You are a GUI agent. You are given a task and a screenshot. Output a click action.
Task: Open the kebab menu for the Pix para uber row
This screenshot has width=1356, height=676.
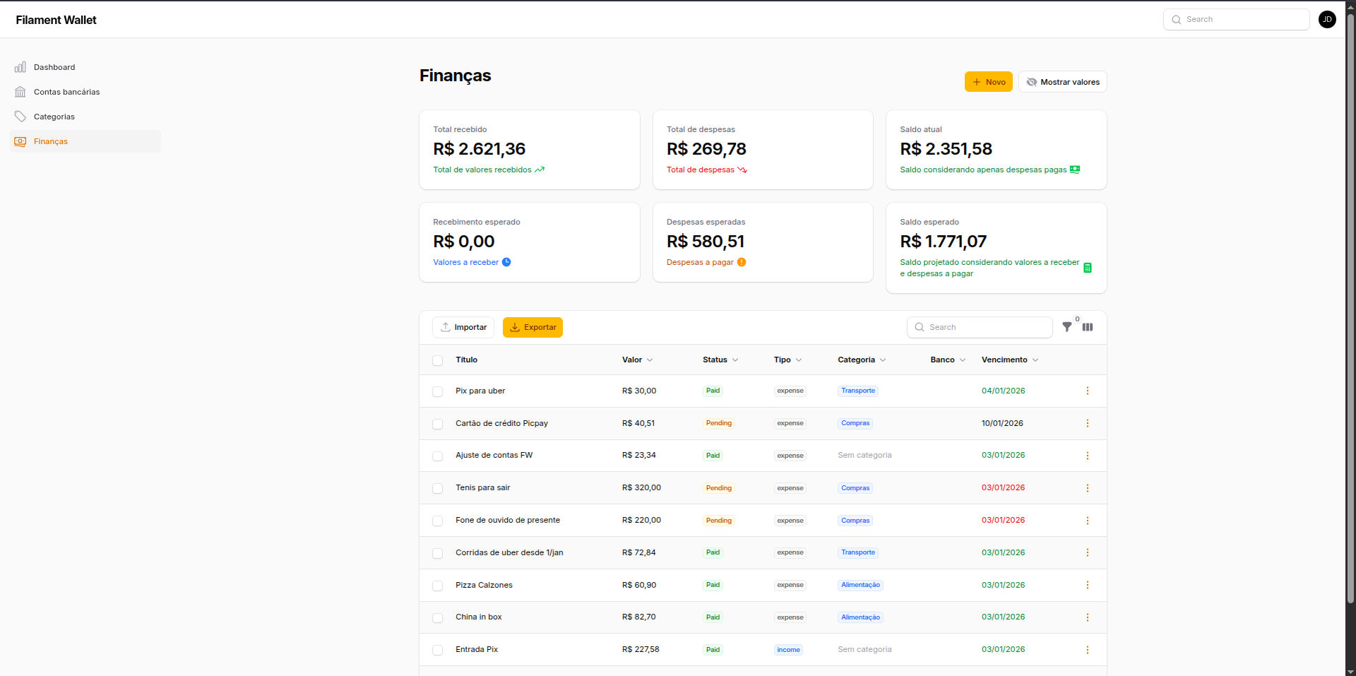pyautogui.click(x=1087, y=391)
